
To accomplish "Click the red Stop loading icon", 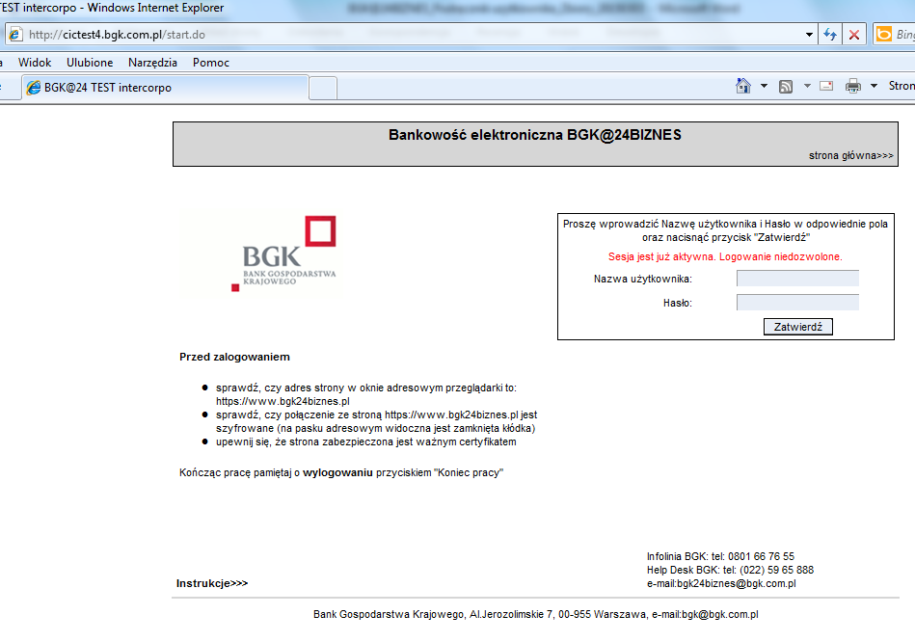I will click(x=853, y=35).
